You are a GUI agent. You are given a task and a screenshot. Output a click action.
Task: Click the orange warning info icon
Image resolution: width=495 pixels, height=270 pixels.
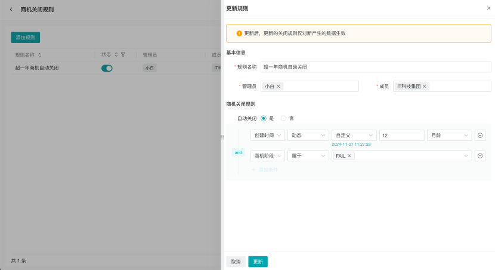tap(239, 33)
